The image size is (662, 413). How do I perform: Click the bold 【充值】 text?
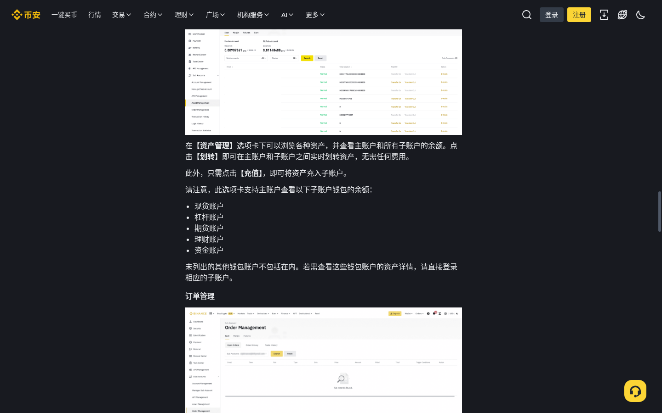251,173
